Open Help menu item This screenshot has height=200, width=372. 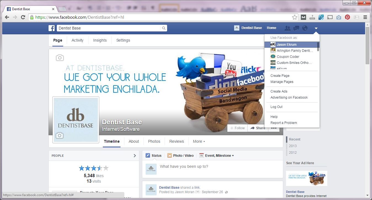(x=274, y=117)
